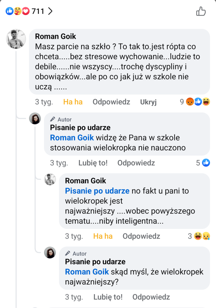Reply to the wielokropka author comment

(136, 163)
